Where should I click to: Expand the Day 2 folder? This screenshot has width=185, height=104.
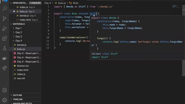(x=14, y=32)
